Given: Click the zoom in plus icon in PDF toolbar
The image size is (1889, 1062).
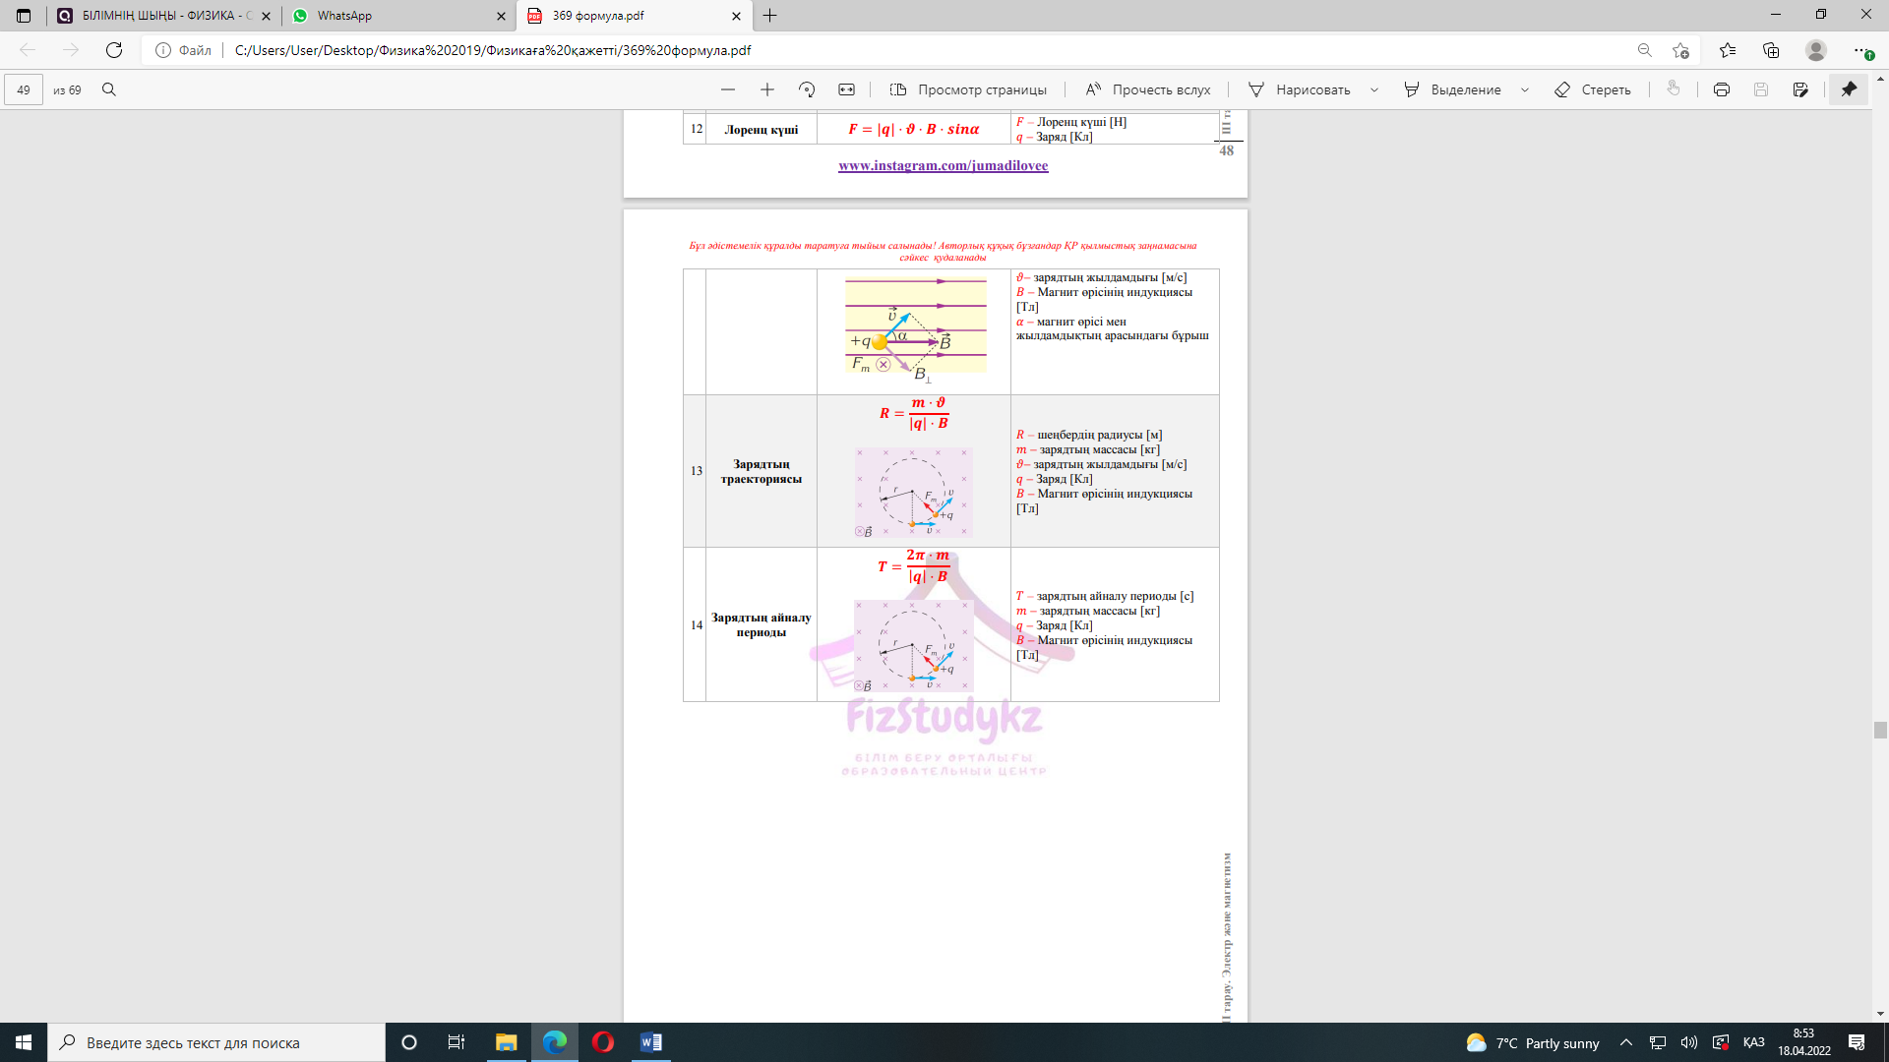Looking at the screenshot, I should [767, 89].
